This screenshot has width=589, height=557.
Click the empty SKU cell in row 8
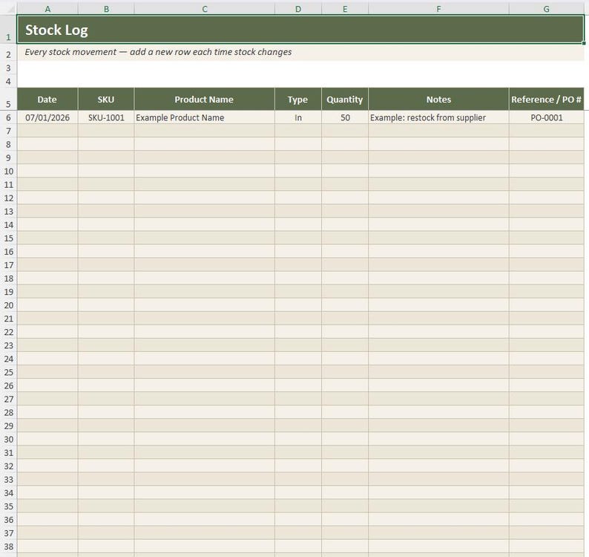point(106,144)
